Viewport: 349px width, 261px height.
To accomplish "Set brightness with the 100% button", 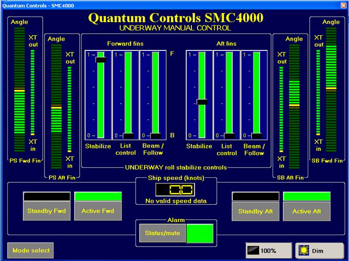I will [x=269, y=250].
